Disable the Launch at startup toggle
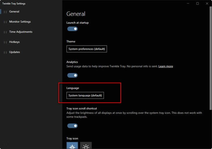The height and width of the screenshot is (149, 212). [72, 29]
